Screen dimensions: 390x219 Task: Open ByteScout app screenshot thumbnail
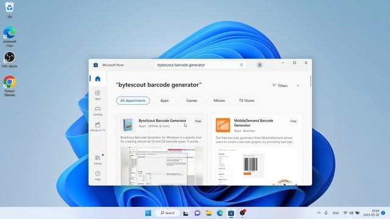click(161, 166)
